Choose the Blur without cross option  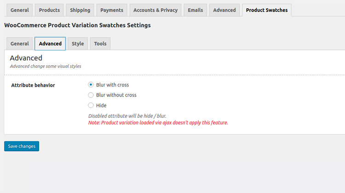pos(91,95)
